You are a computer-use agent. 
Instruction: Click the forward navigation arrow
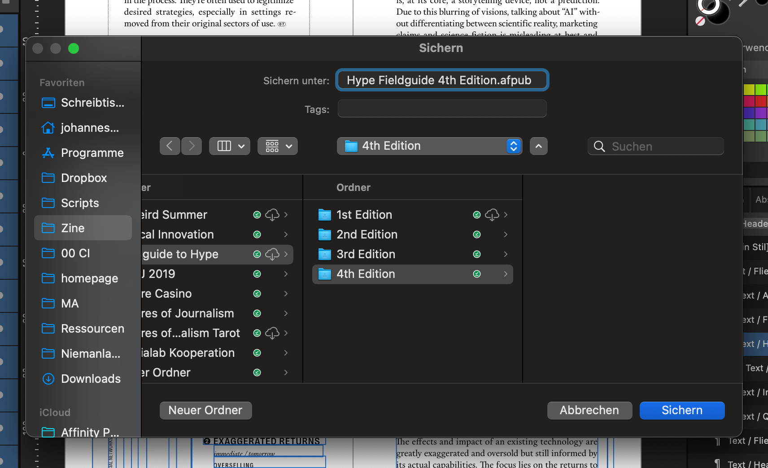click(192, 146)
